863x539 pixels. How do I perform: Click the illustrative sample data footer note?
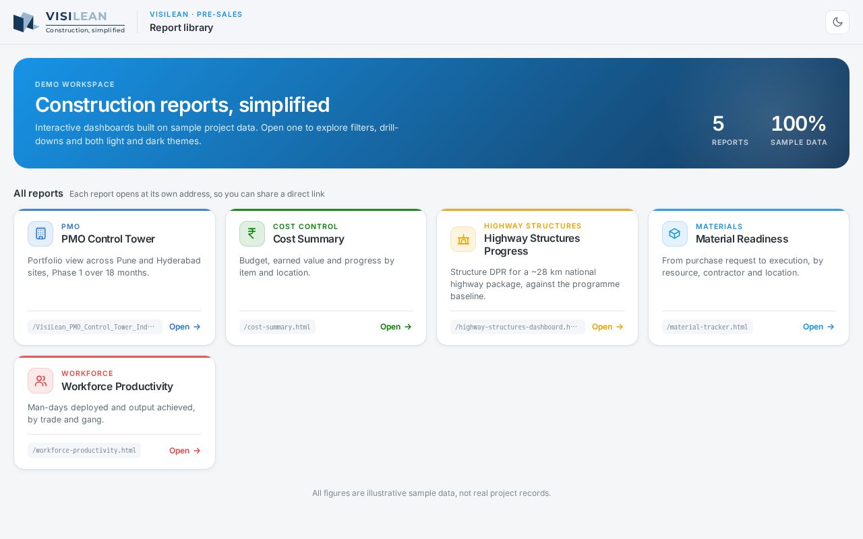[x=431, y=493]
